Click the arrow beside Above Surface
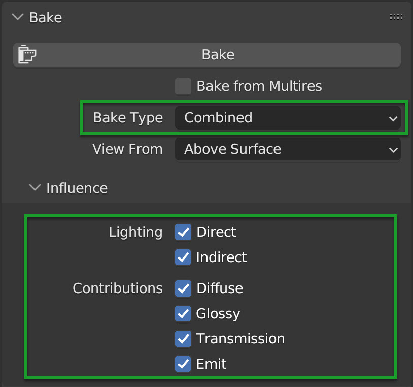 (393, 149)
